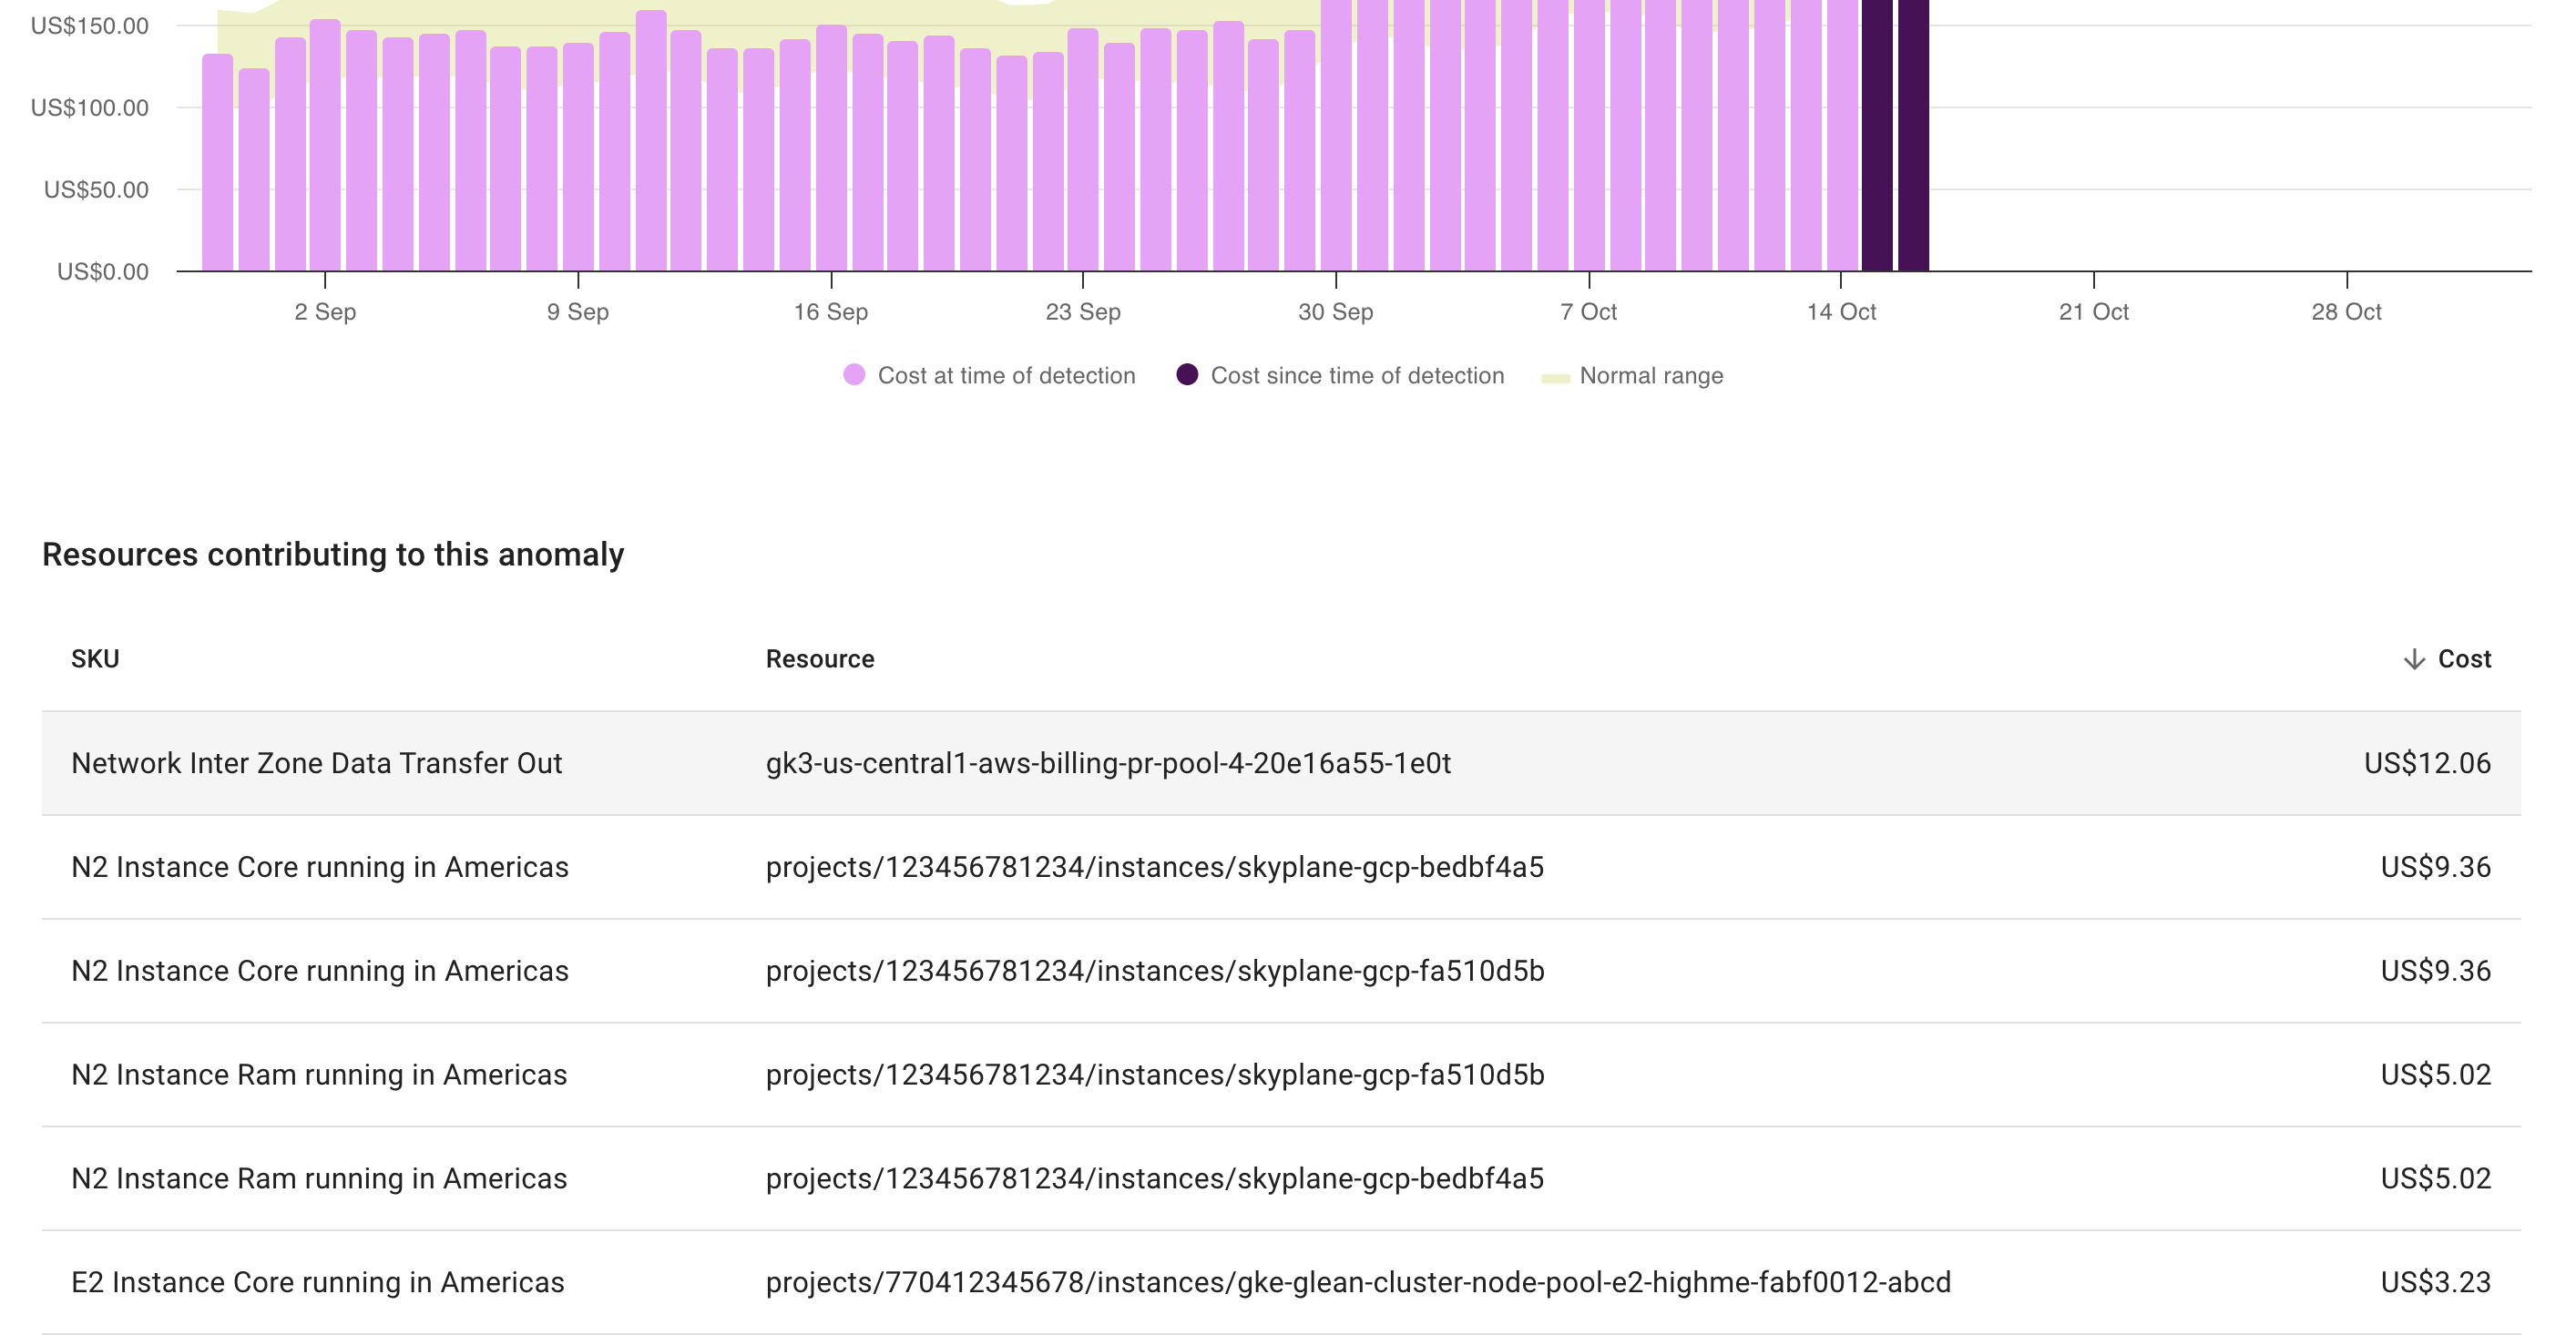This screenshot has height=1335, width=2576.
Task: Click the 9 Sep axis label
Action: coord(578,312)
